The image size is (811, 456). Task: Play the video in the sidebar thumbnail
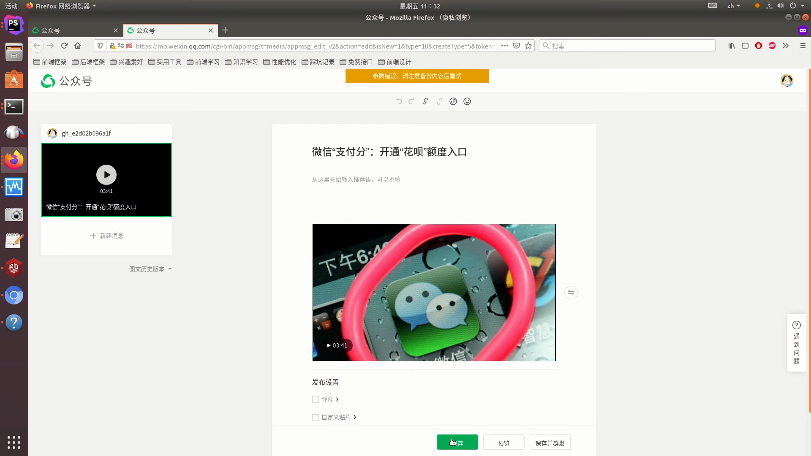(106, 175)
